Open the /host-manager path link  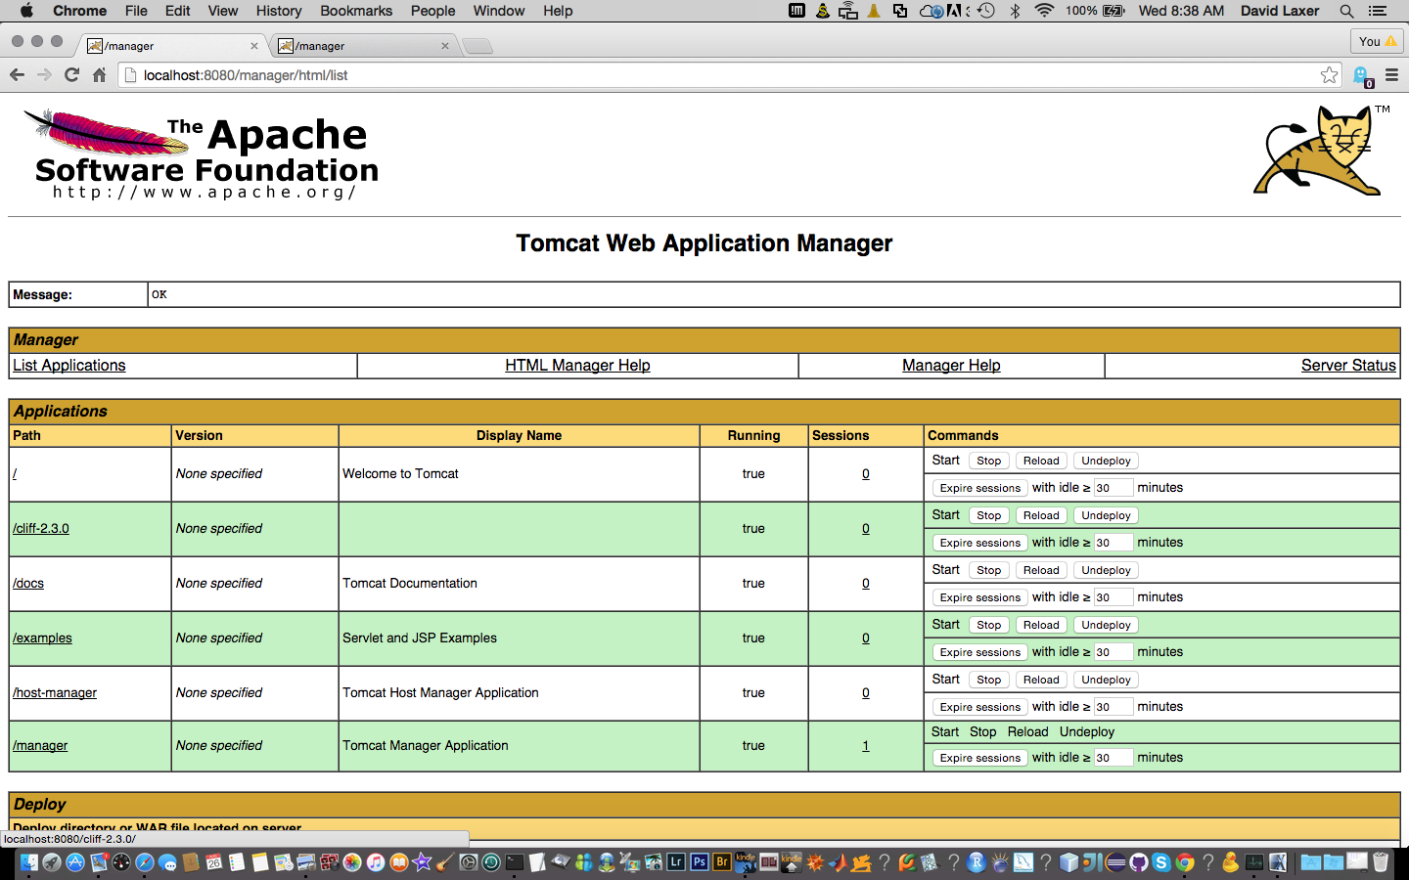coord(55,692)
